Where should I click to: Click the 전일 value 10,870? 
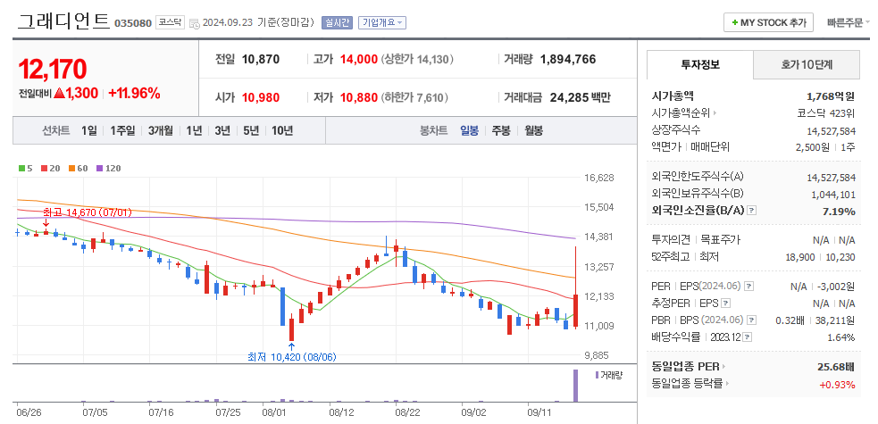click(261, 59)
